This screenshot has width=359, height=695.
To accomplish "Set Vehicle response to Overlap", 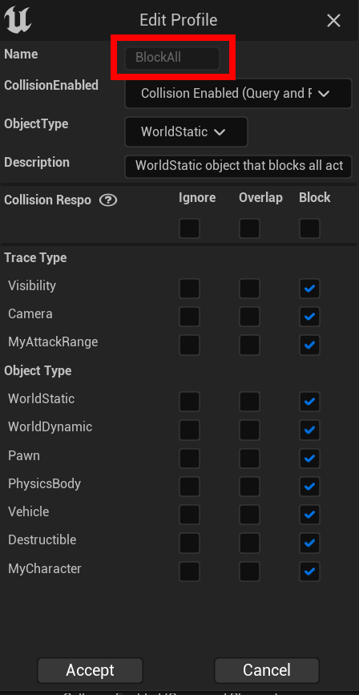I will pos(249,515).
